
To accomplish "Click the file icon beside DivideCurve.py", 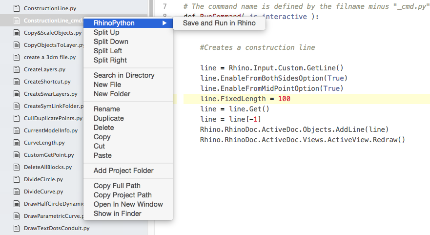I will click(x=17, y=192).
